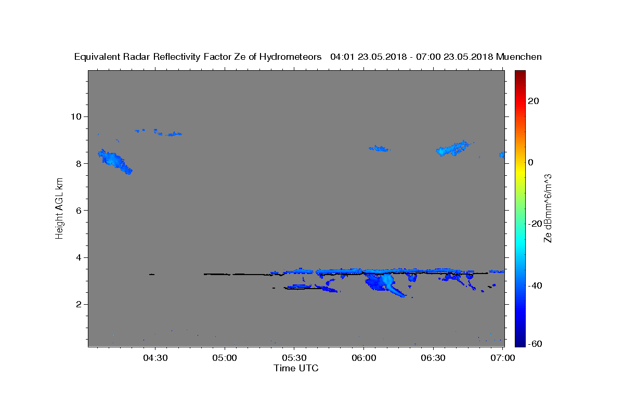This screenshot has width=624, height=416.
Task: Click the '05:30' time tick label
Action: pos(294,358)
